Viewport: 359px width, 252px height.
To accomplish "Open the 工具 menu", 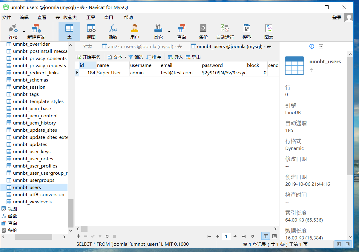I will click(91, 18).
